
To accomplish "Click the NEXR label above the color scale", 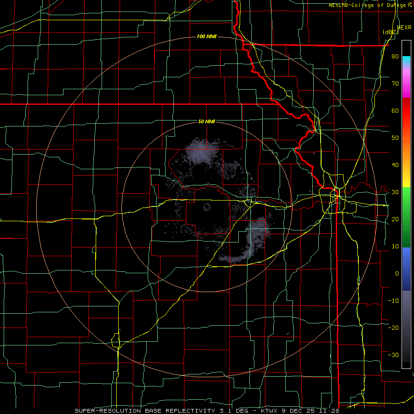I will tap(404, 27).
